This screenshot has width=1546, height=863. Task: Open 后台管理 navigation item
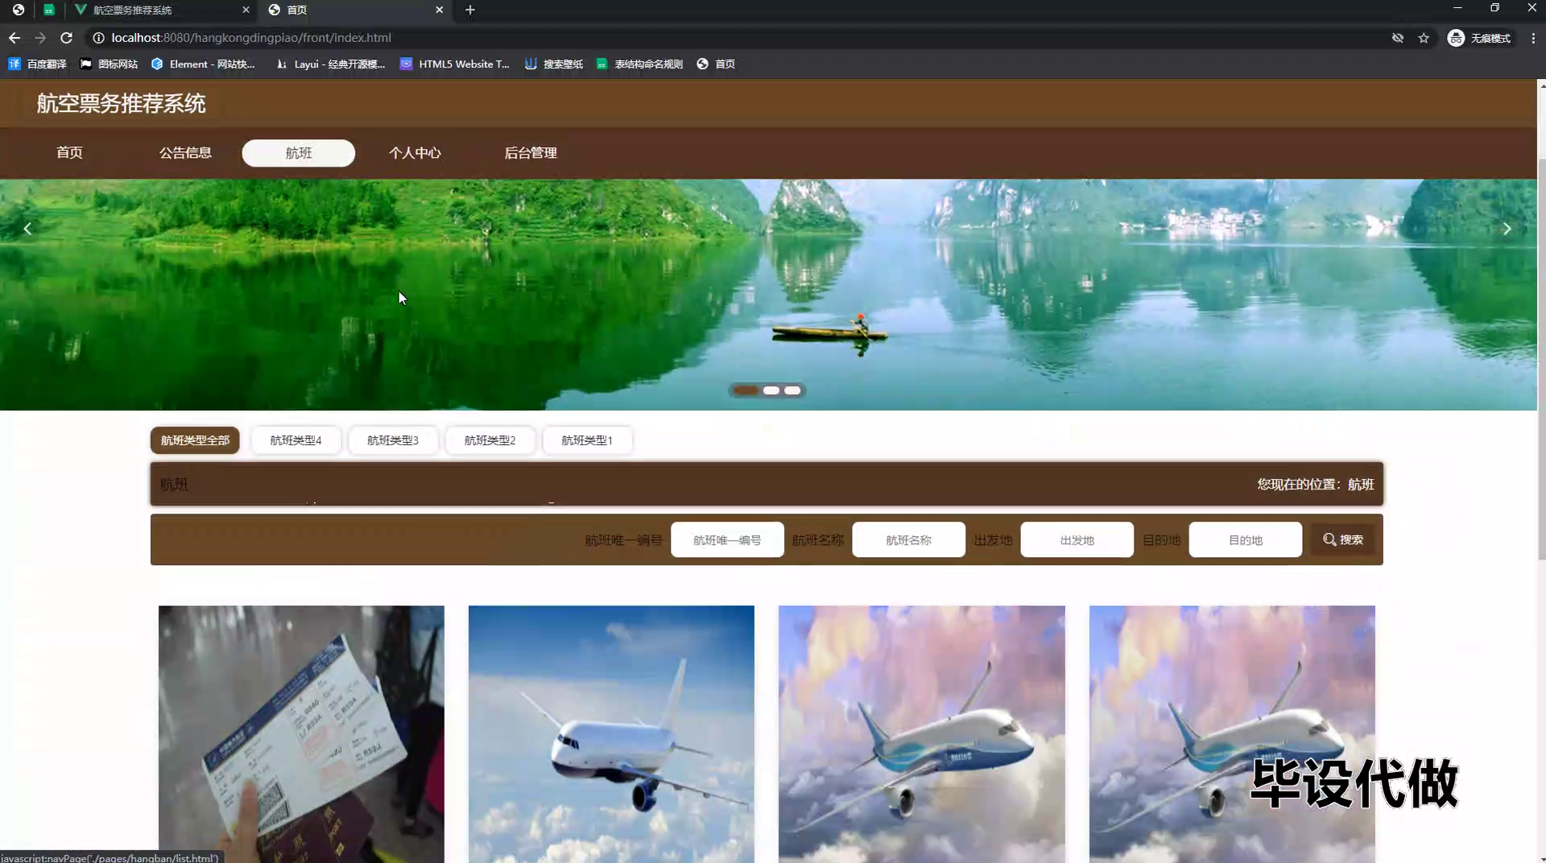531,153
